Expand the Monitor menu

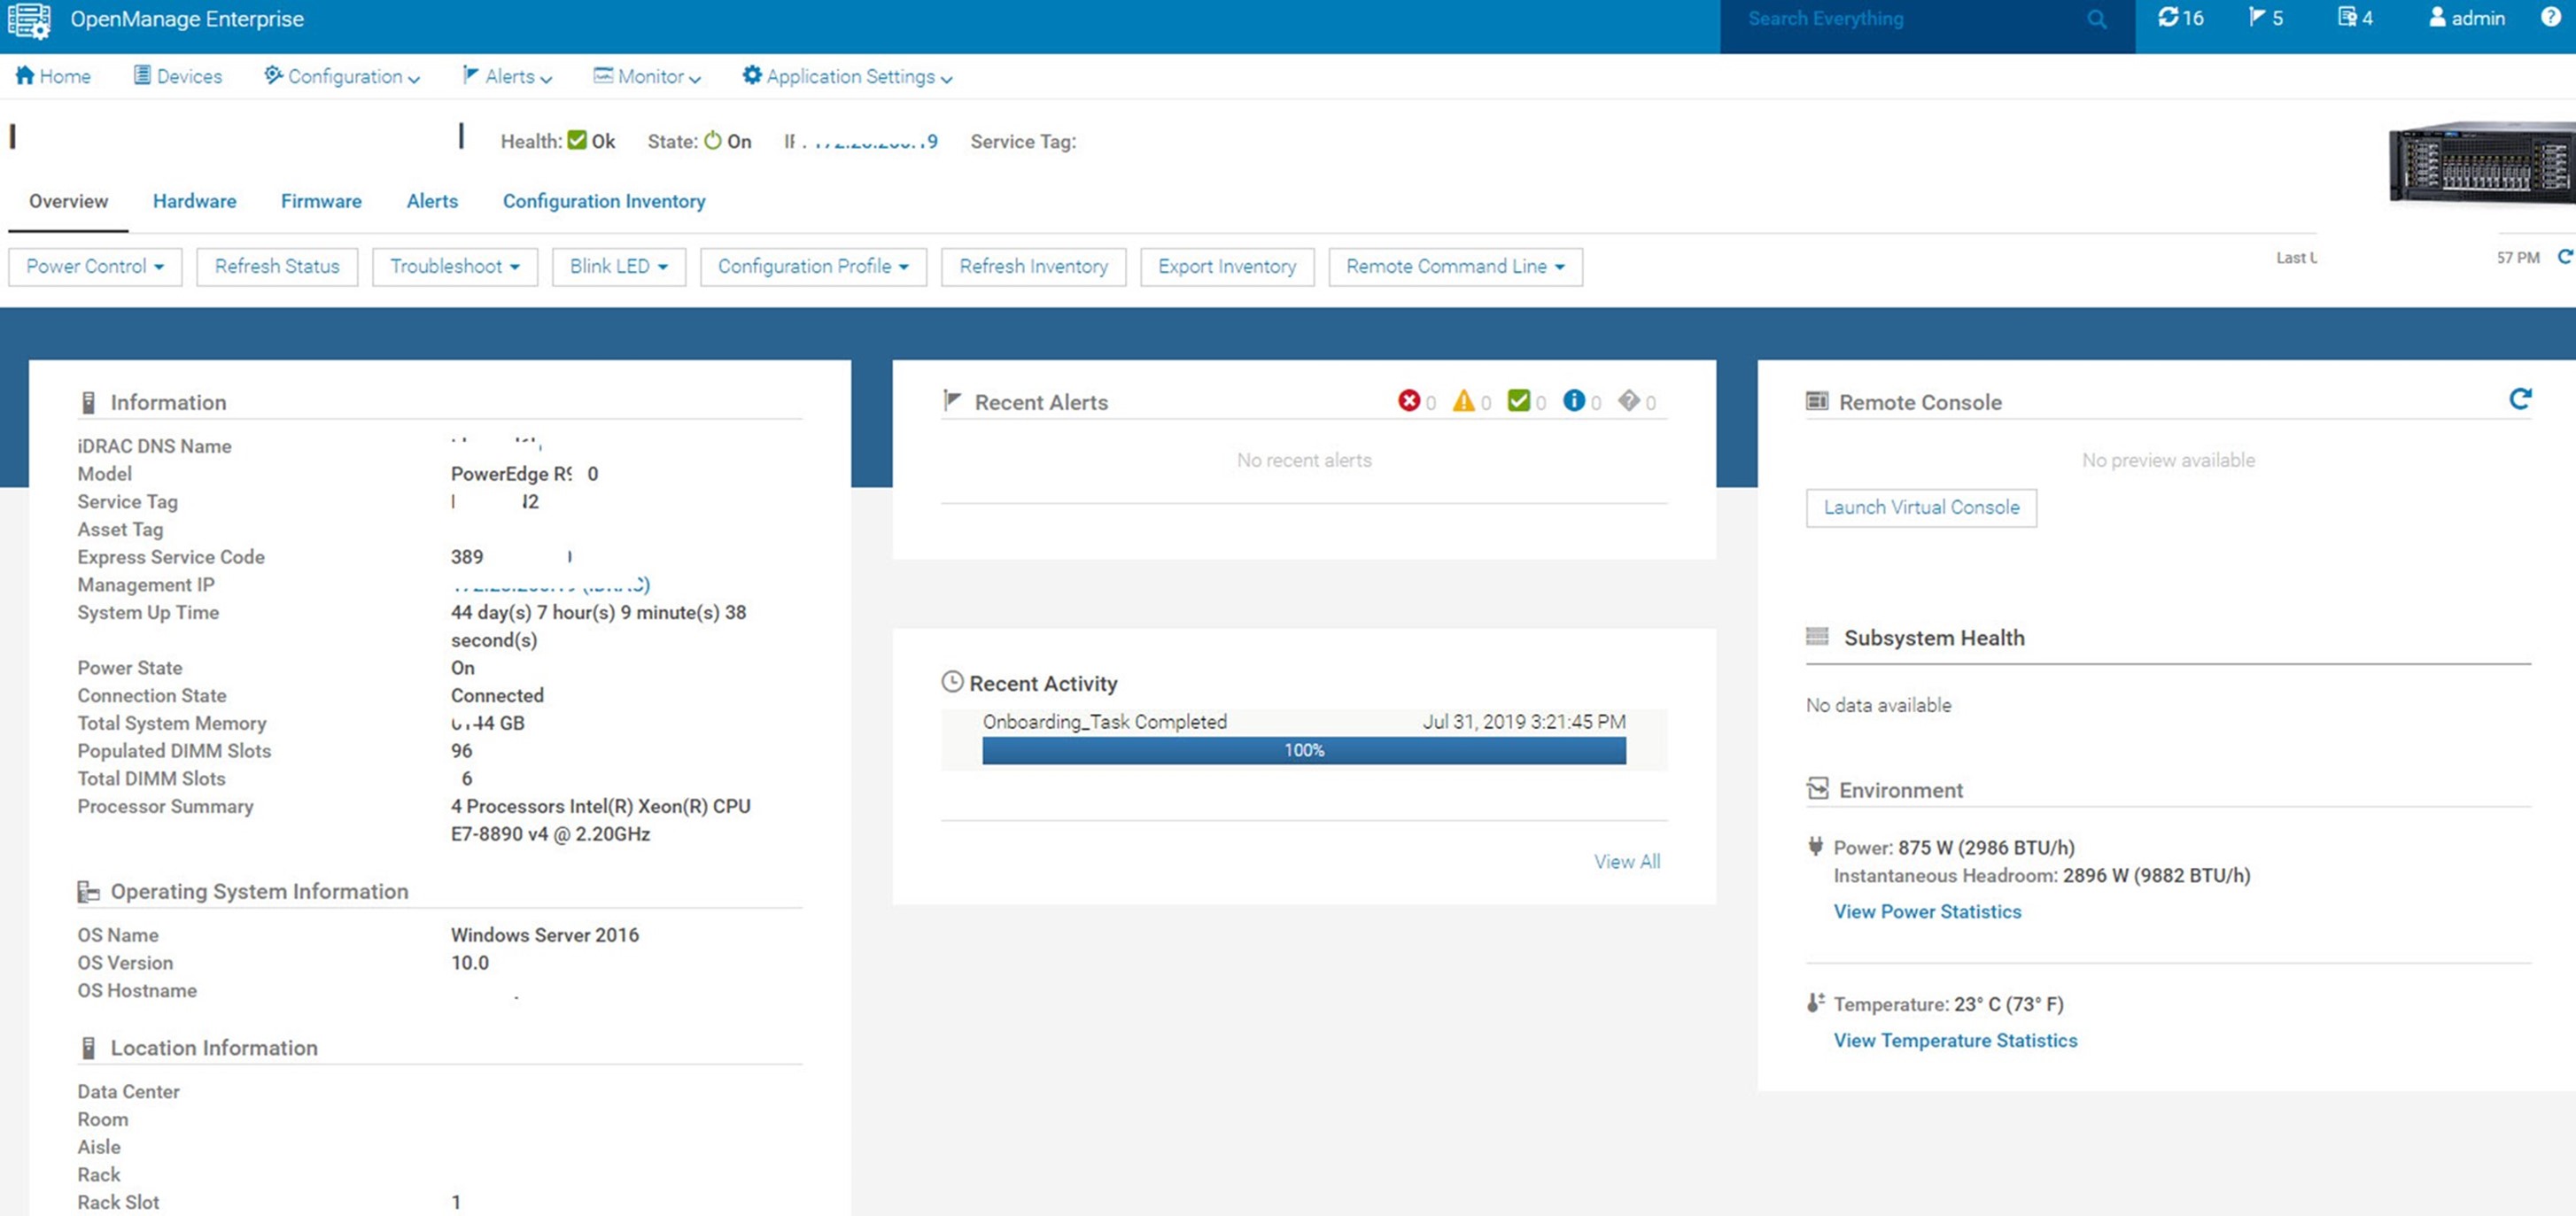pyautogui.click(x=647, y=76)
